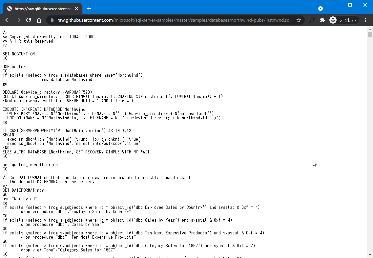Open the home page via house icon
The image size is (373, 258).
tap(39, 20)
